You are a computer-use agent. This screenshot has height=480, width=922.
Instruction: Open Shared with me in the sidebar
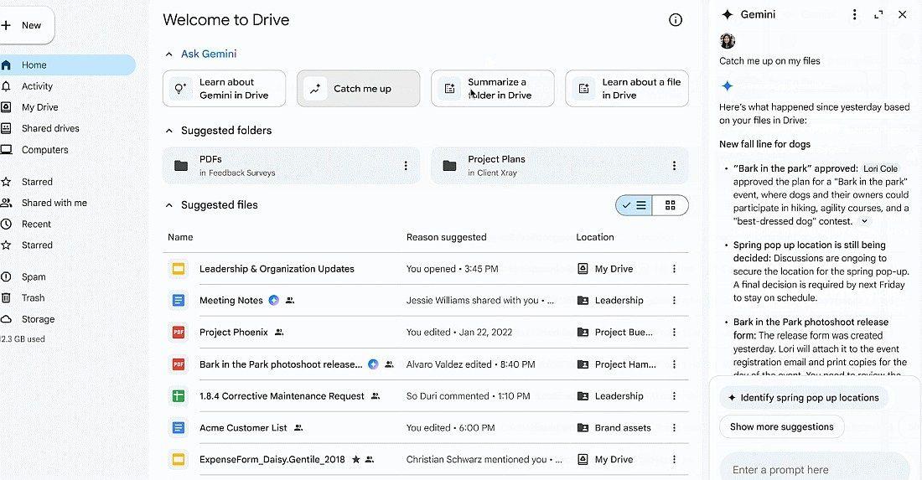[x=54, y=203]
